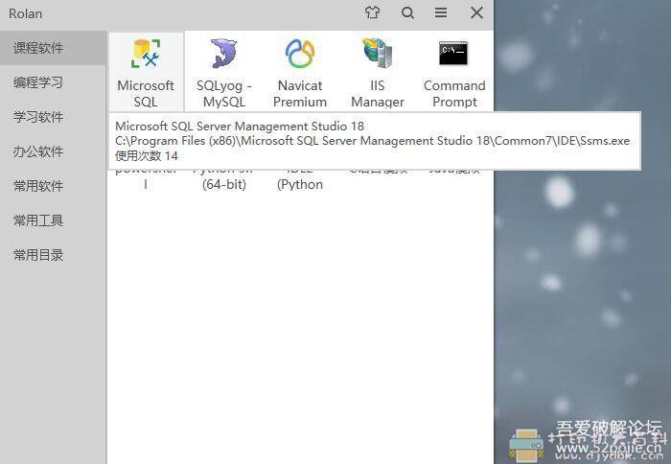Open the 办公软件 group
Image resolution: width=671 pixels, height=464 pixels.
(53, 151)
